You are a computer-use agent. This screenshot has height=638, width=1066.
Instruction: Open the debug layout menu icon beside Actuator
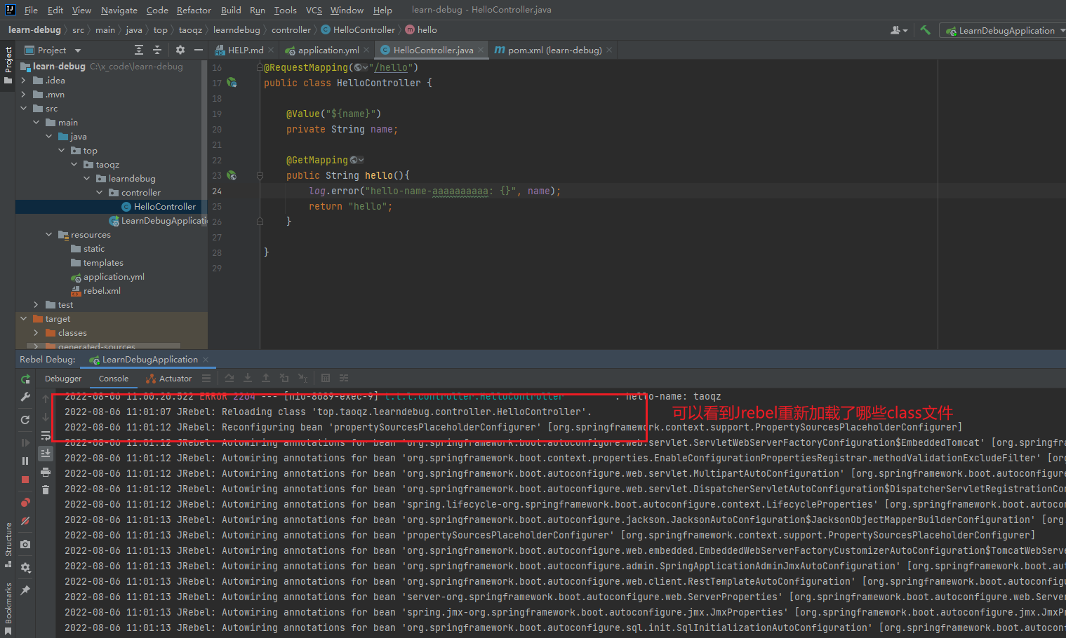point(206,379)
